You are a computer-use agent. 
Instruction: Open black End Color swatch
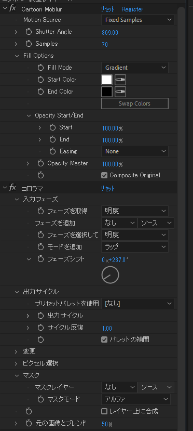click(107, 92)
